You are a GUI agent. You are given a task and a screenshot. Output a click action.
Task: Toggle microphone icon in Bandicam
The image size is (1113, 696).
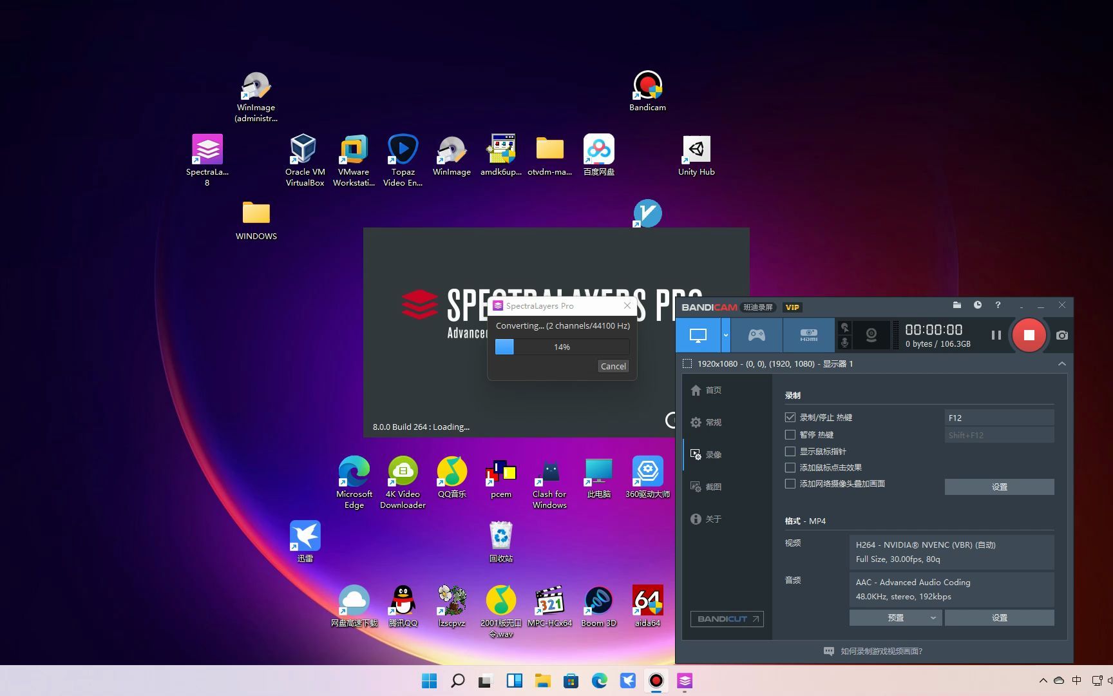point(844,343)
